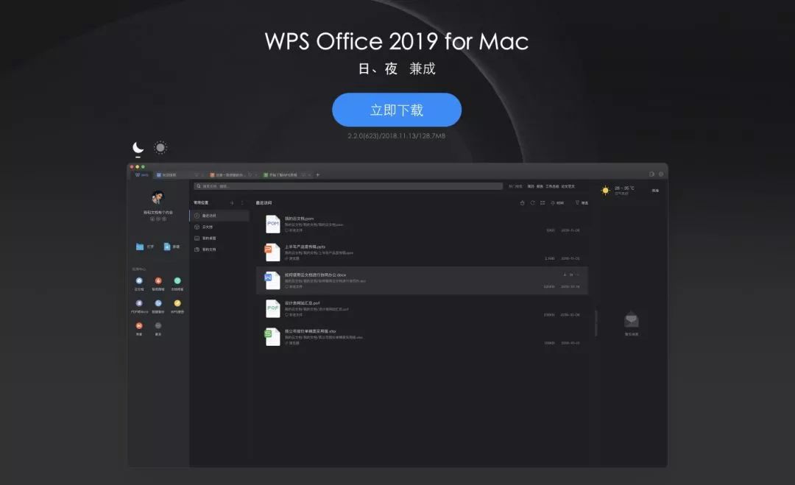795x485 pixels.
Task: Click the version info text under download button
Action: [x=397, y=136]
